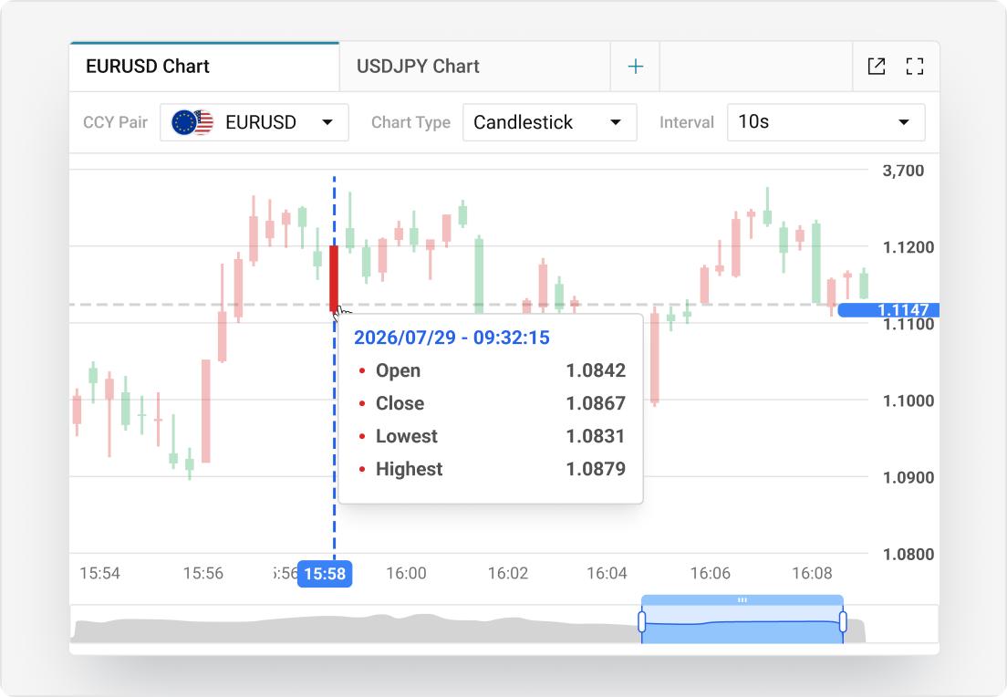Viewport: 1007px width, 697px height.
Task: Click the CCY Pair label
Action: [116, 122]
